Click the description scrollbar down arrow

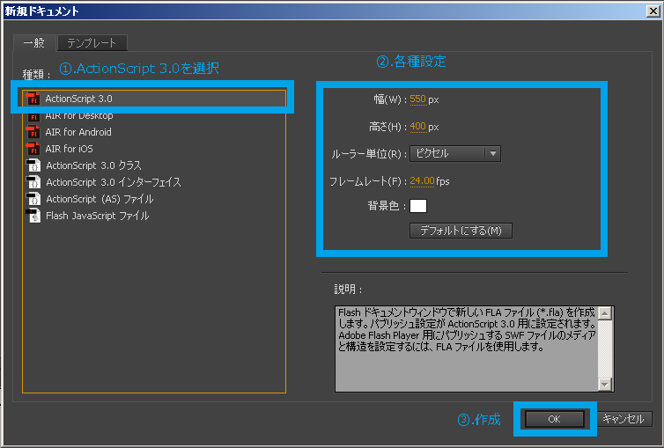pyautogui.click(x=605, y=384)
